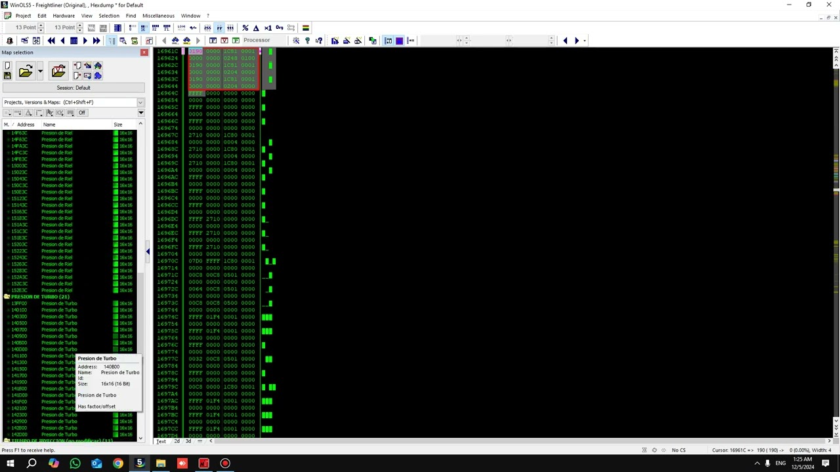Image resolution: width=840 pixels, height=472 pixels.
Task: Click the fast rewind double-left arrow icon
Action: (x=51, y=41)
